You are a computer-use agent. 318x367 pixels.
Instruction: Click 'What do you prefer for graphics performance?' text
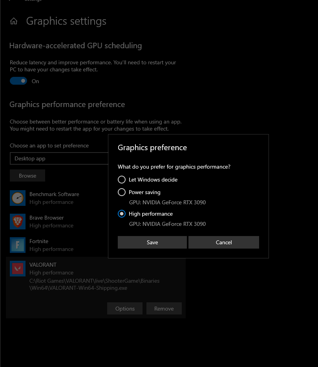click(x=174, y=167)
